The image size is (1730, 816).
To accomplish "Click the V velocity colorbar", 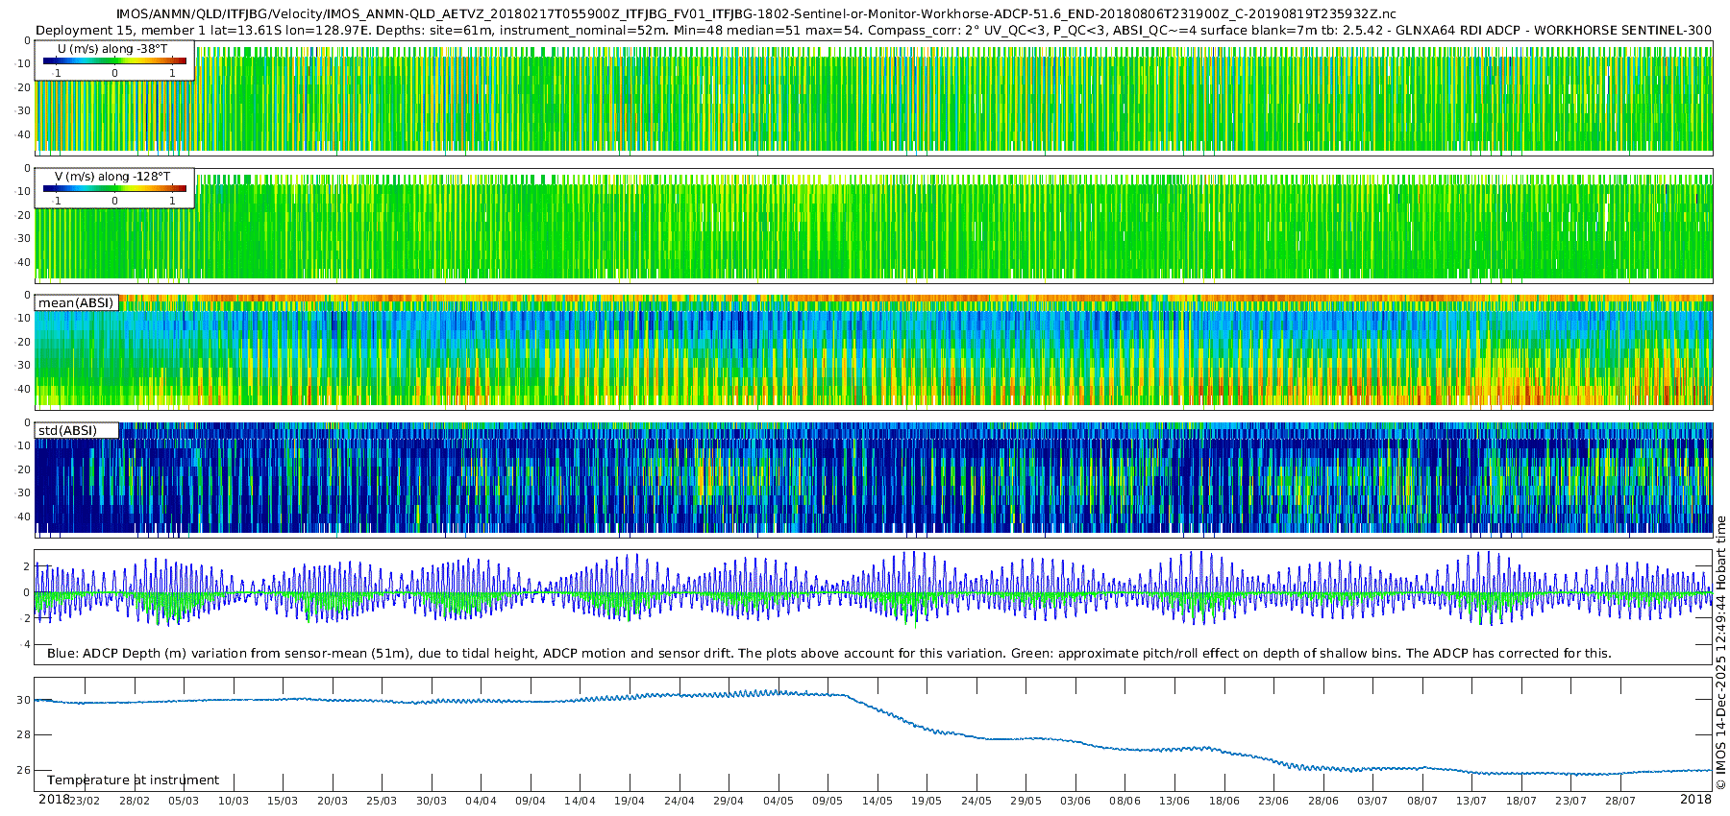I will point(114,189).
